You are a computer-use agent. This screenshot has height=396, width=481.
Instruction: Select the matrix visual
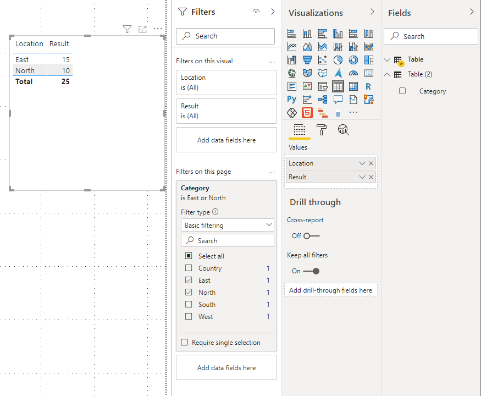(353, 86)
